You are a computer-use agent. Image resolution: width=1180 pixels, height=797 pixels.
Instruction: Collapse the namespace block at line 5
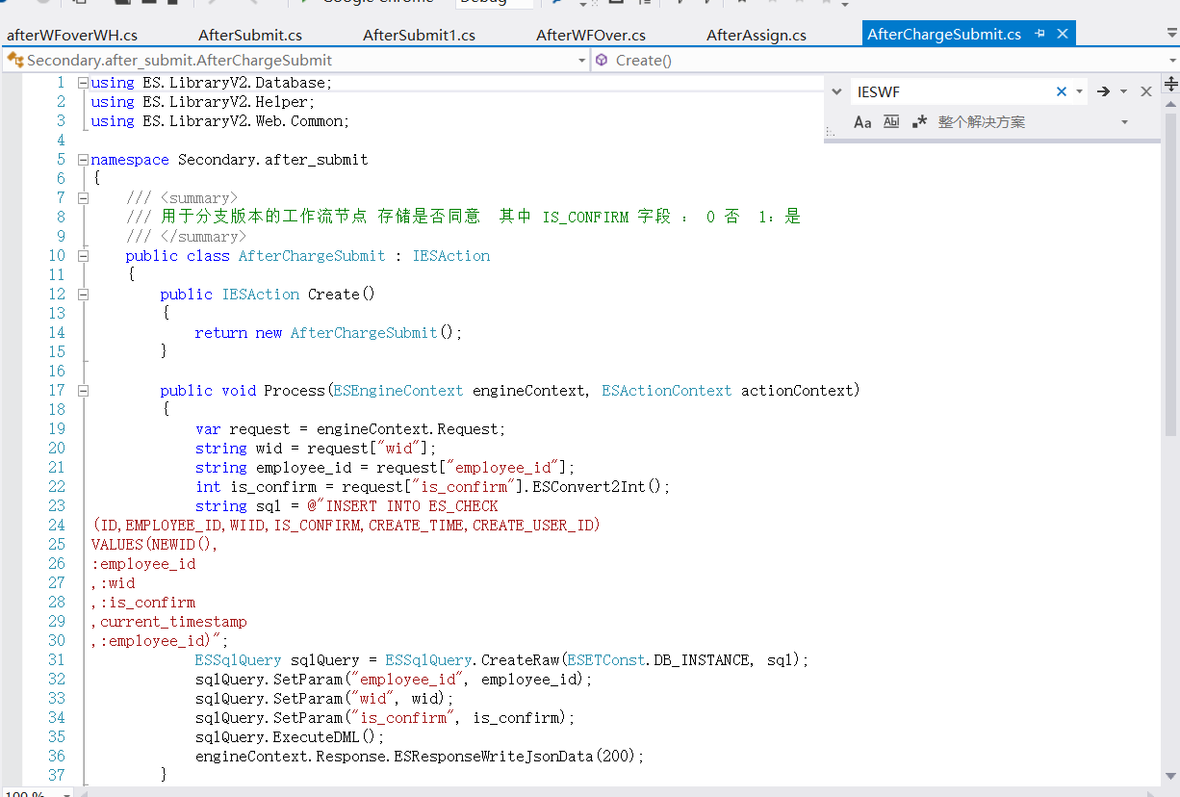click(83, 160)
